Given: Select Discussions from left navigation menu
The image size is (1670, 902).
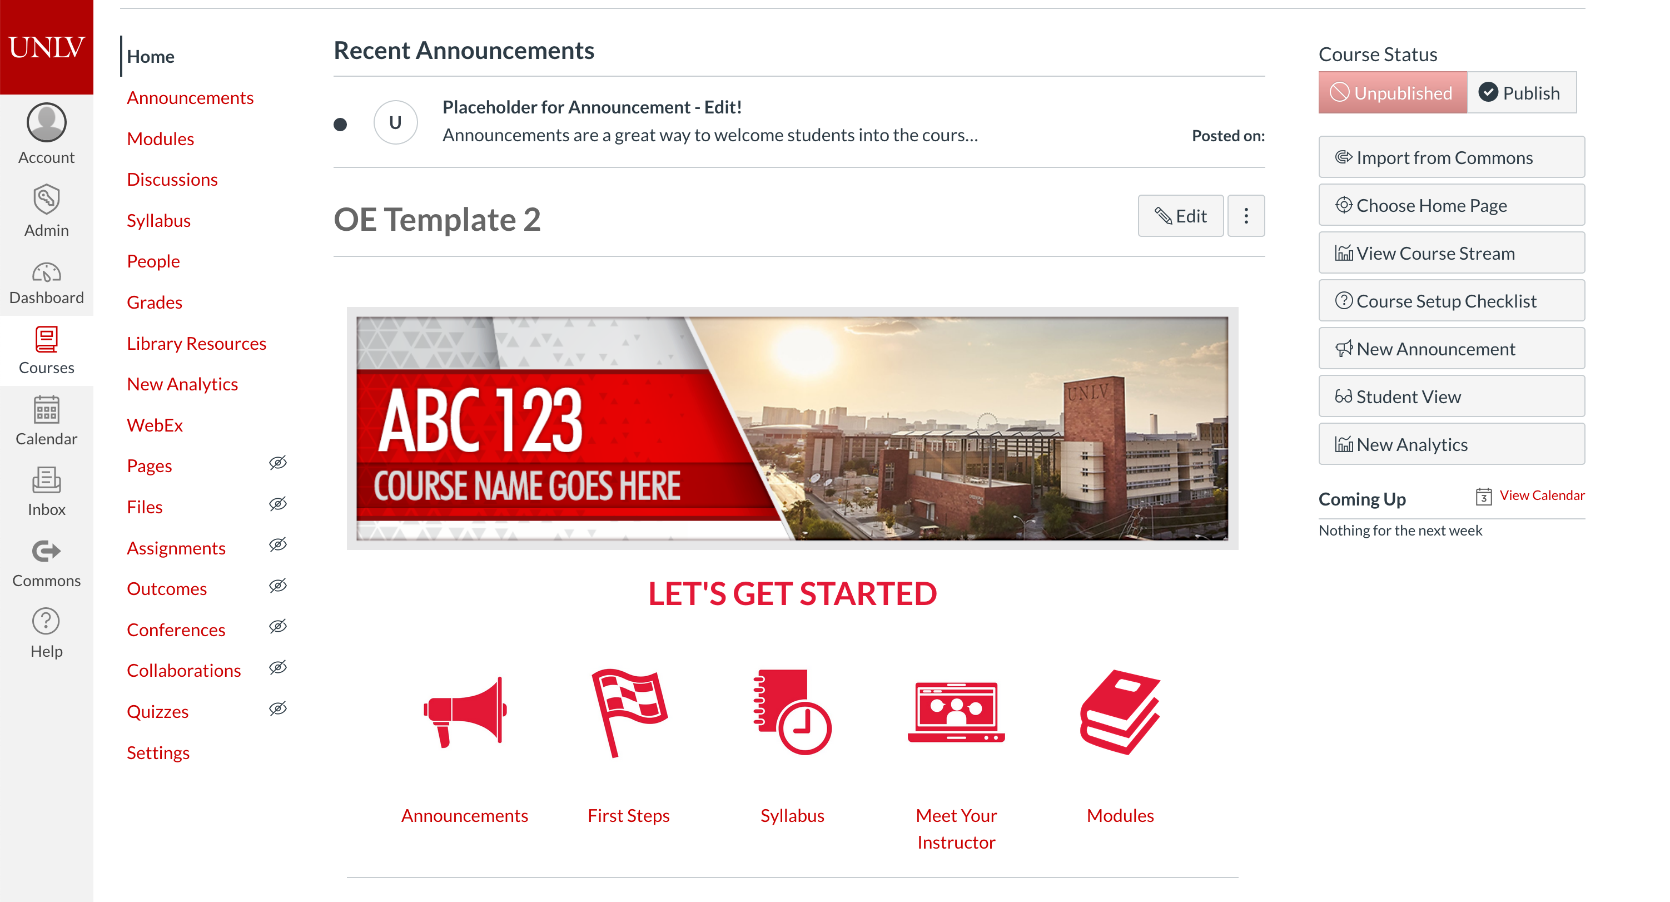Looking at the screenshot, I should point(171,179).
